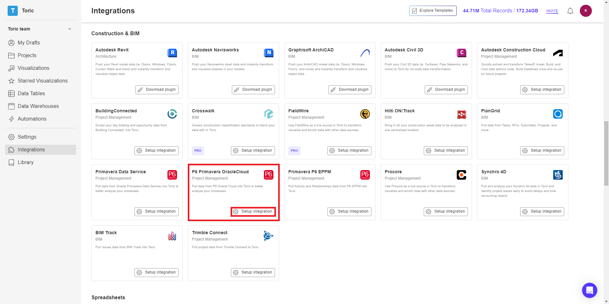Open the Intercom chat bubble

pos(590,290)
